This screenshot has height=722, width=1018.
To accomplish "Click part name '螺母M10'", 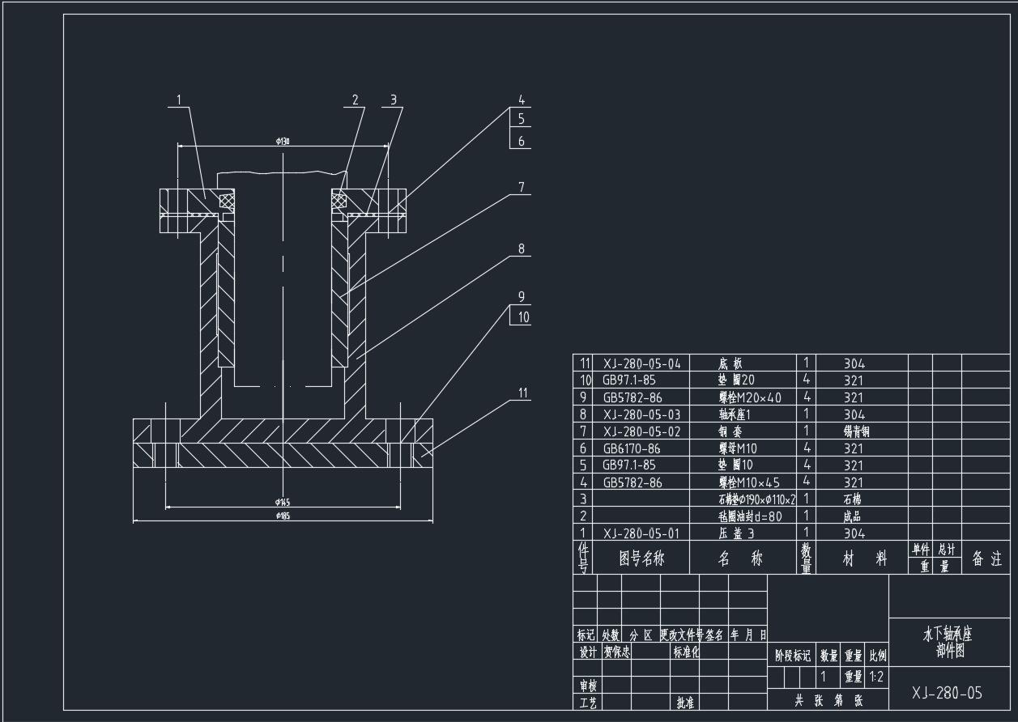I will pyautogui.click(x=738, y=448).
